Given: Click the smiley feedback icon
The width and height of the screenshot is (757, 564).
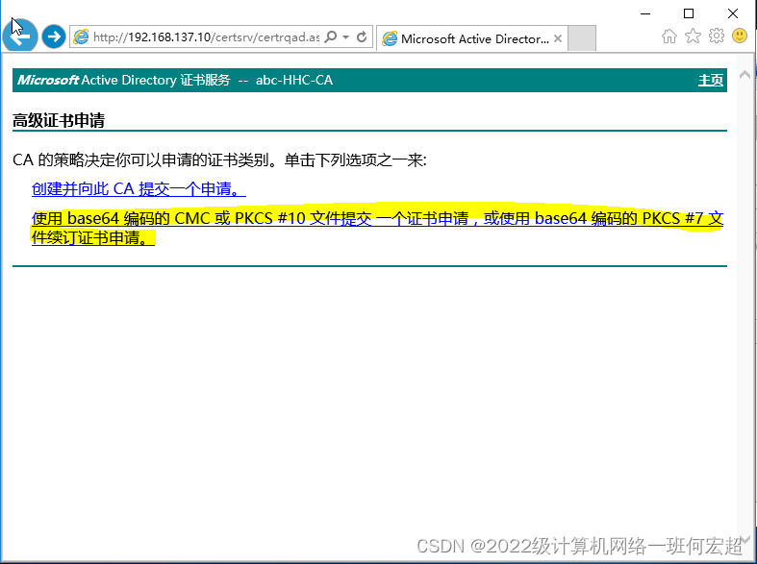Looking at the screenshot, I should 740,36.
